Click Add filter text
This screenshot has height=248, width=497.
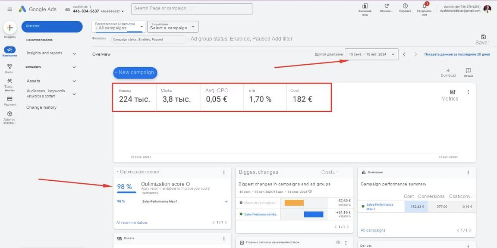pos(282,39)
